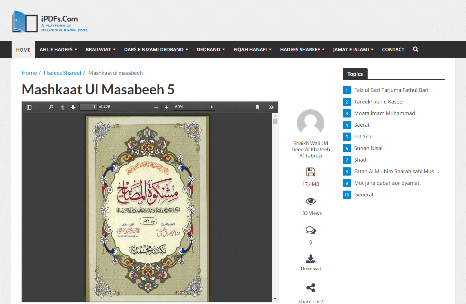Viewport: 466px width, 304px height.
Task: Open the 1st Year topic
Action: 364,137
